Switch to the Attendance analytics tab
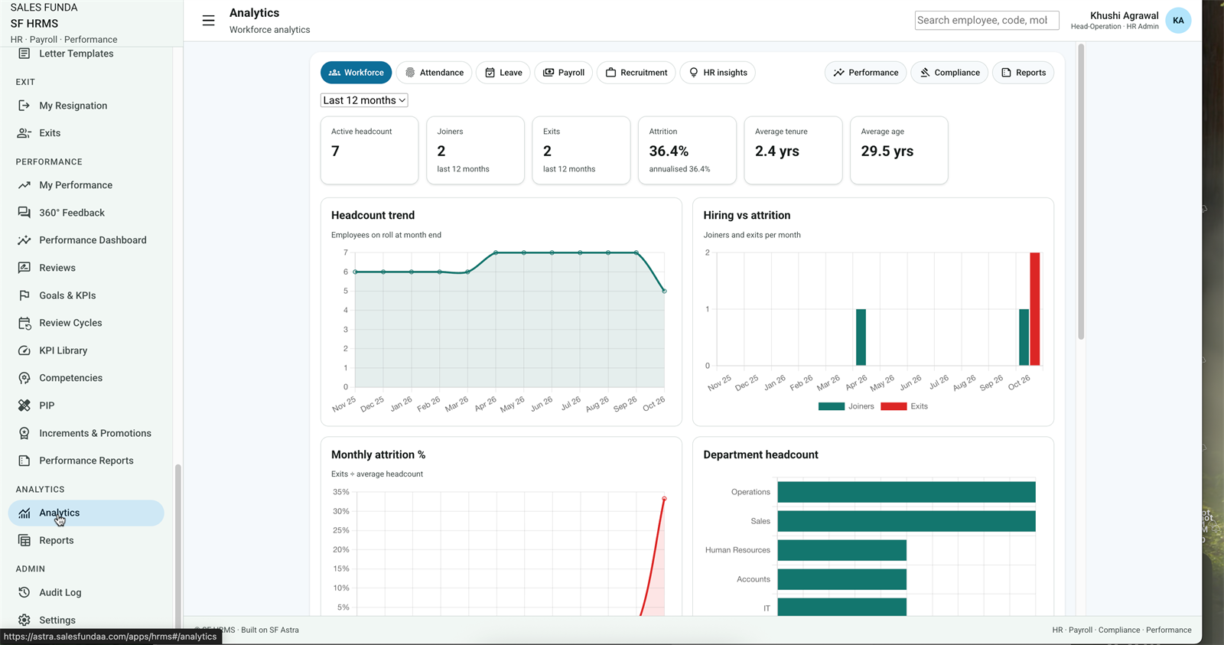 (434, 73)
